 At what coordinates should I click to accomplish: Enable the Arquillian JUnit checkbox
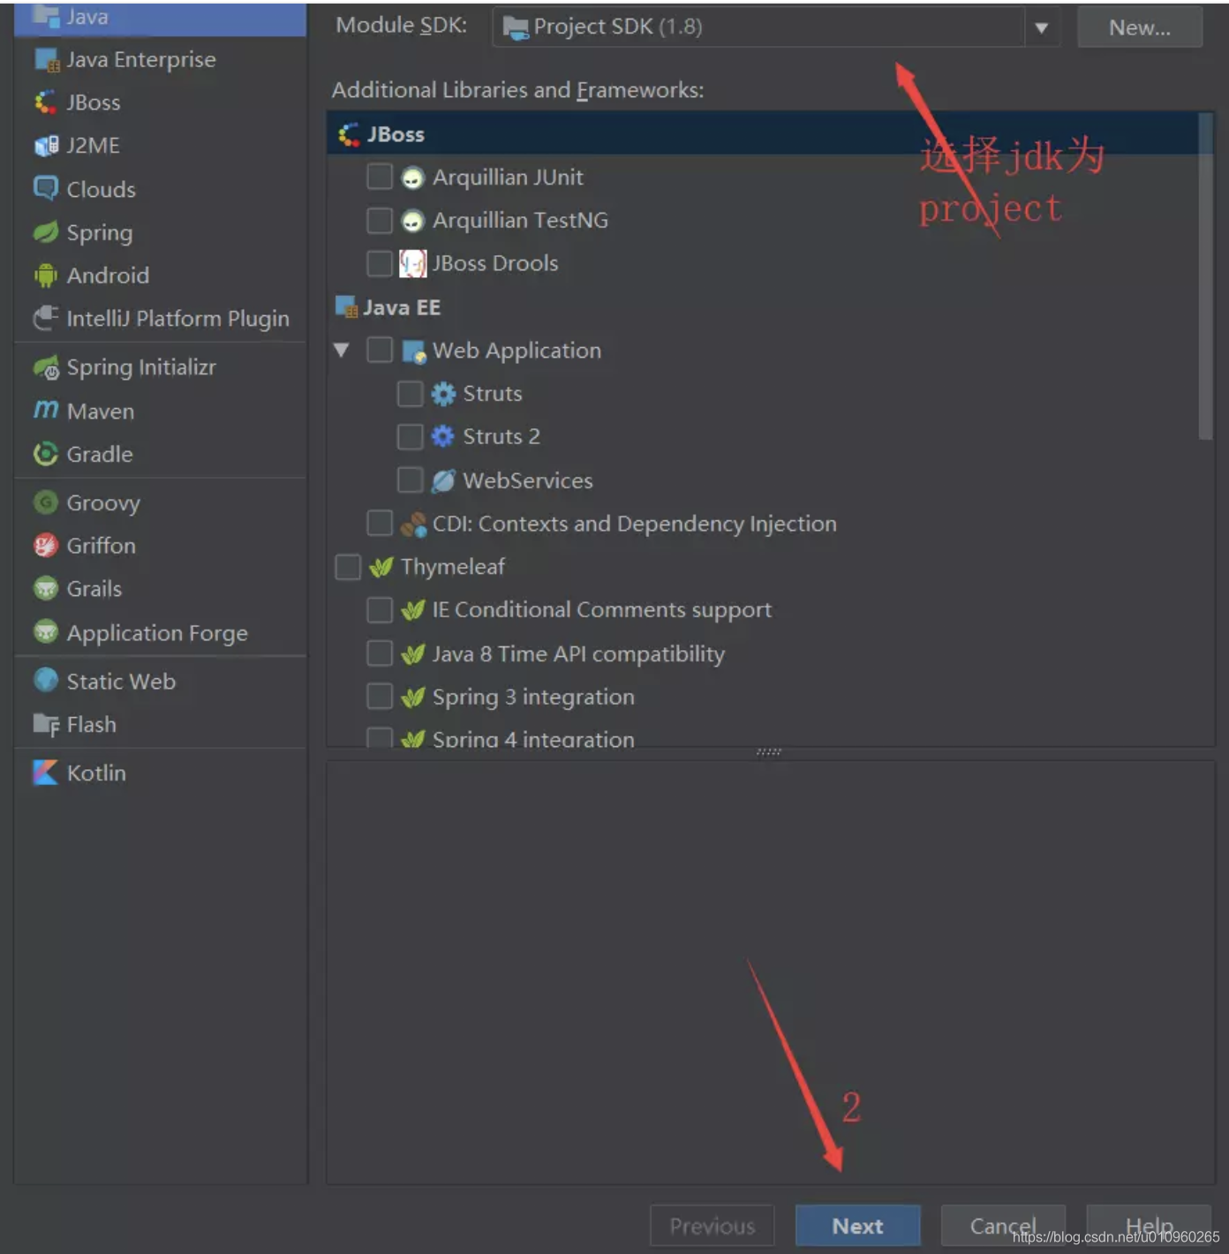click(380, 177)
